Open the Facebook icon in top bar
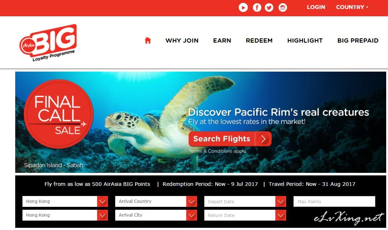 click(257, 7)
